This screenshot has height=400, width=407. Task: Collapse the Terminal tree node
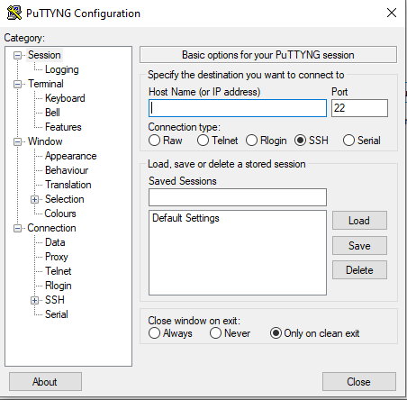[x=17, y=85]
